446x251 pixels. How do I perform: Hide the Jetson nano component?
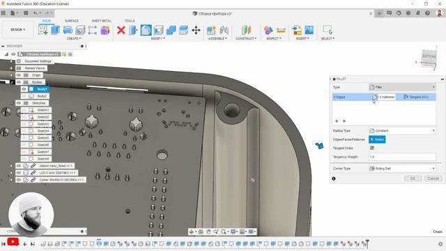point(19,166)
